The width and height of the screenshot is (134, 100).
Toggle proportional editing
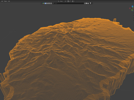[x=73, y=1]
